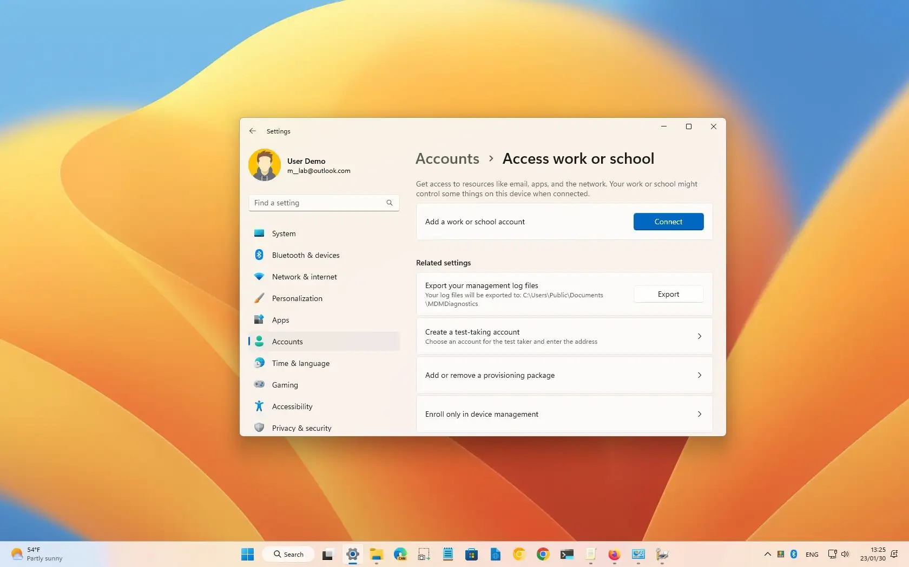Open Task View on the taskbar
The width and height of the screenshot is (909, 567).
[328, 554]
